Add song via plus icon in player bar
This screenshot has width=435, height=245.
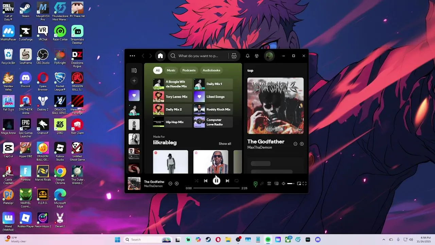tap(177, 184)
